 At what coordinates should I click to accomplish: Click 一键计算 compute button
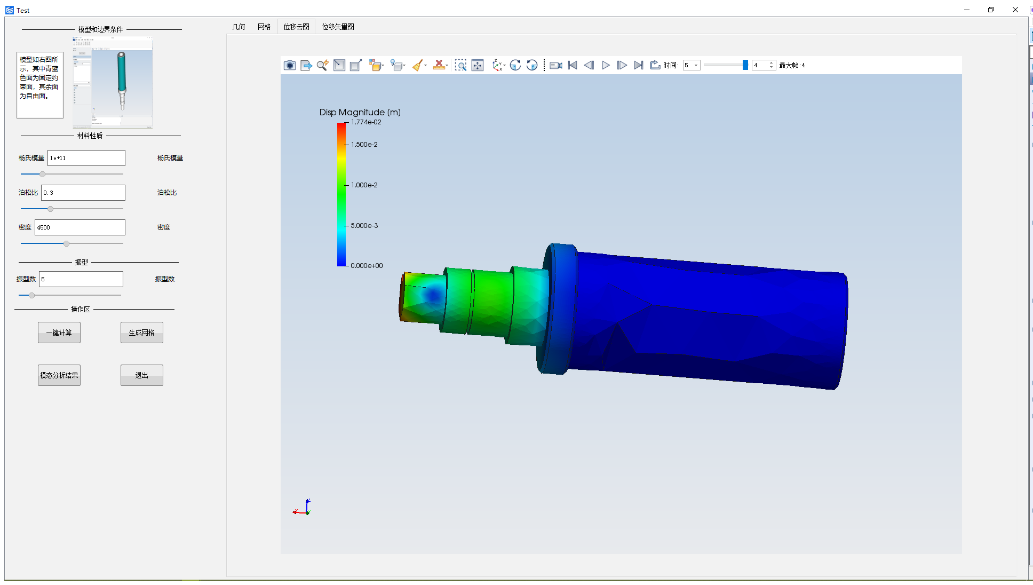coord(59,332)
